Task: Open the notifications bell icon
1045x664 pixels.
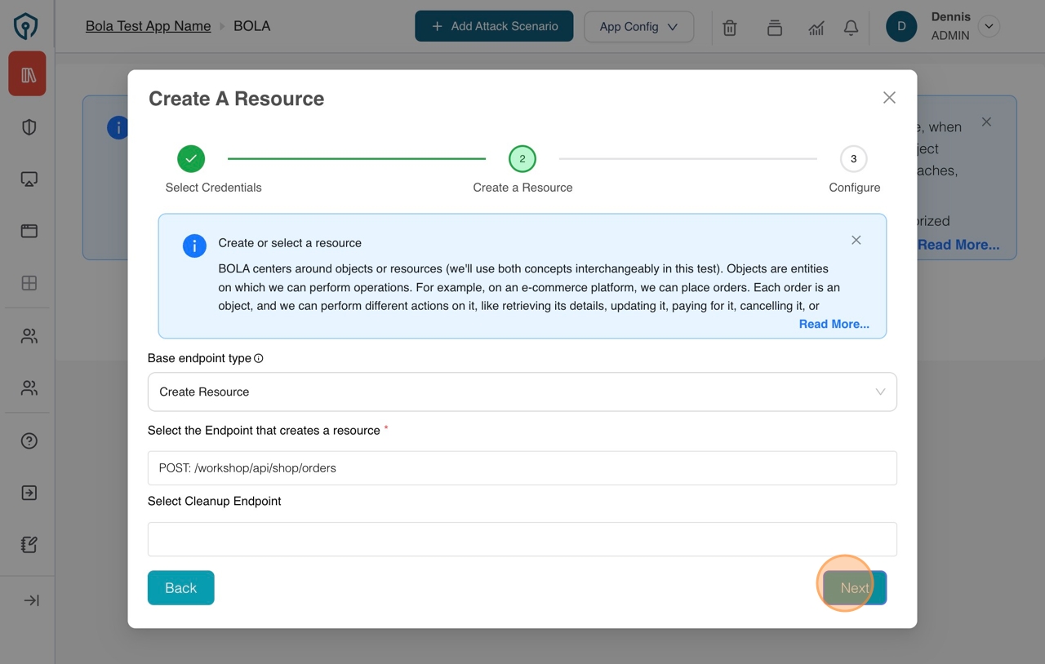Action: coord(851,28)
